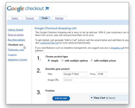This screenshot has width=135, height=108.
Task: Choose the with multiple options radio button
Action: pyautogui.click(x=62, y=60)
